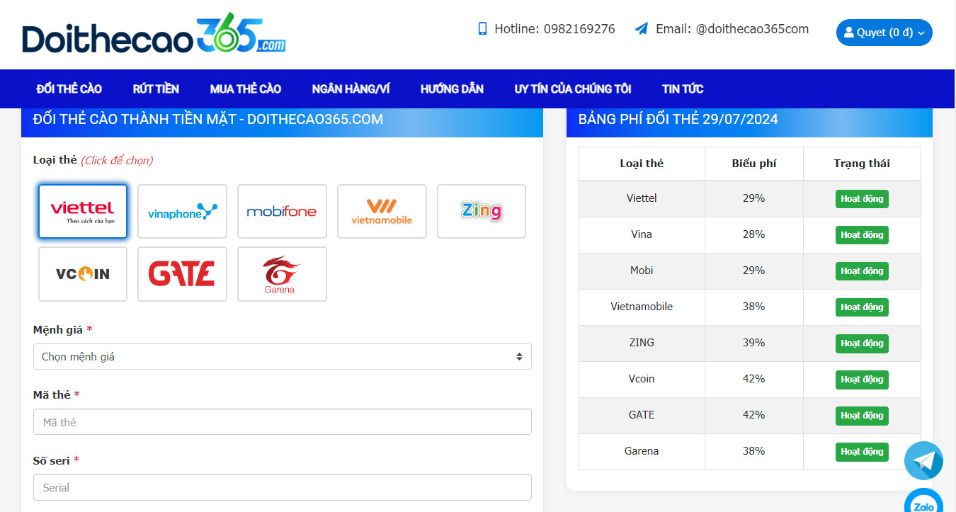Click the 28% fee for Vina
This screenshot has height=512, width=956.
coord(753,234)
